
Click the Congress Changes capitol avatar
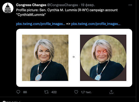8,8
